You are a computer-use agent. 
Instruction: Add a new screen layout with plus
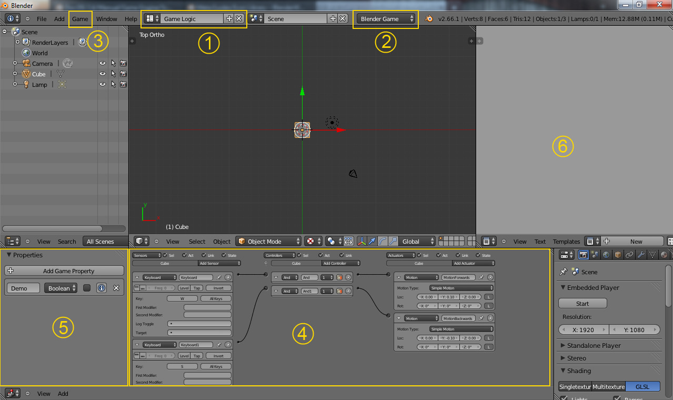[229, 18]
